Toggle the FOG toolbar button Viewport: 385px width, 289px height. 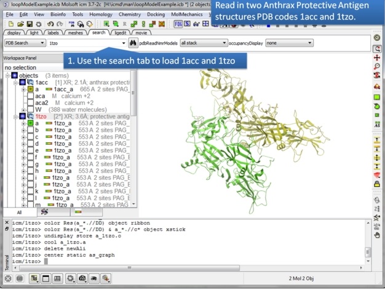tap(178, 24)
